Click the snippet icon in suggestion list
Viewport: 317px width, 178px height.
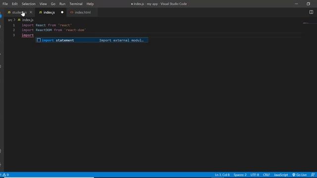coord(39,40)
